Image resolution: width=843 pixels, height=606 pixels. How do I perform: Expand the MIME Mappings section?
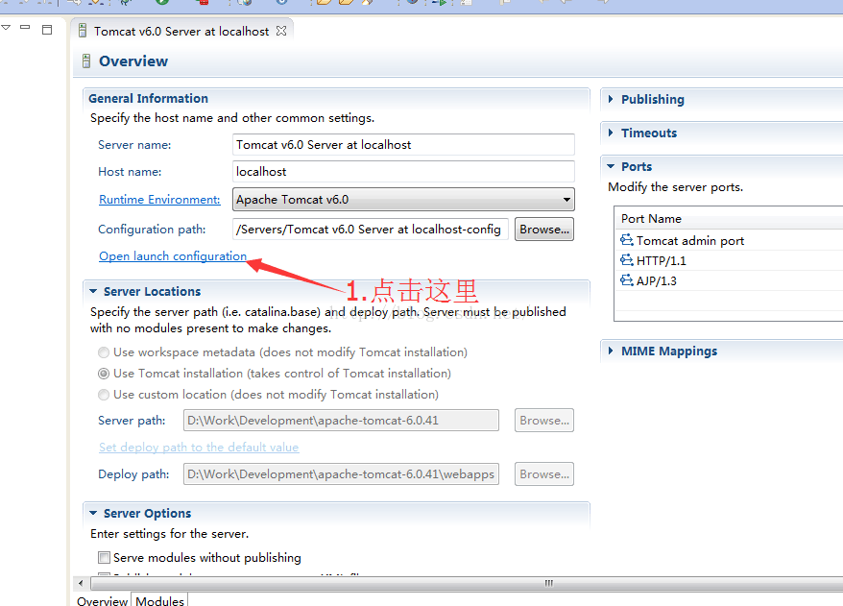611,351
